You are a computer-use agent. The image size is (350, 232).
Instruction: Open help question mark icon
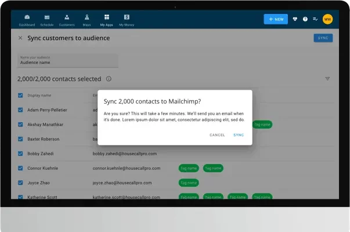(305, 19)
